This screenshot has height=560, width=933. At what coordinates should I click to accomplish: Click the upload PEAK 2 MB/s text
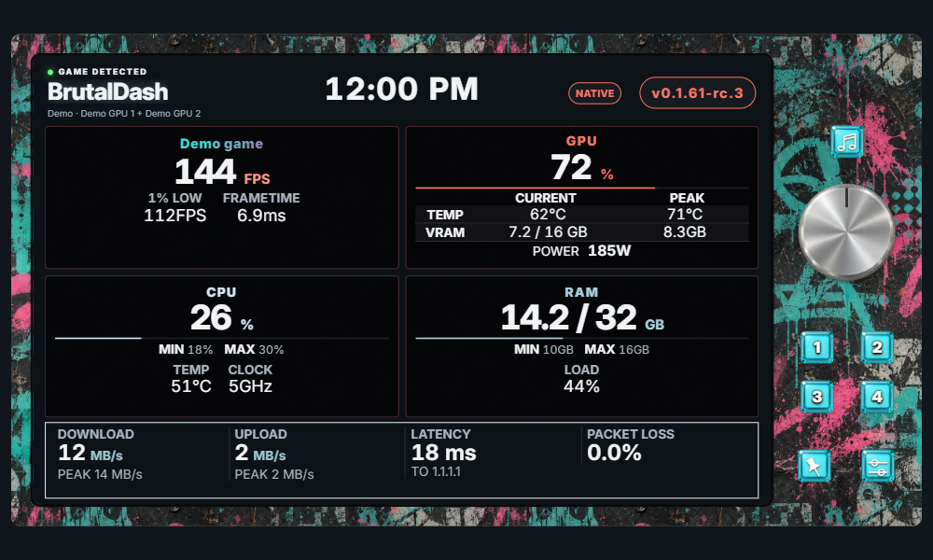(274, 474)
